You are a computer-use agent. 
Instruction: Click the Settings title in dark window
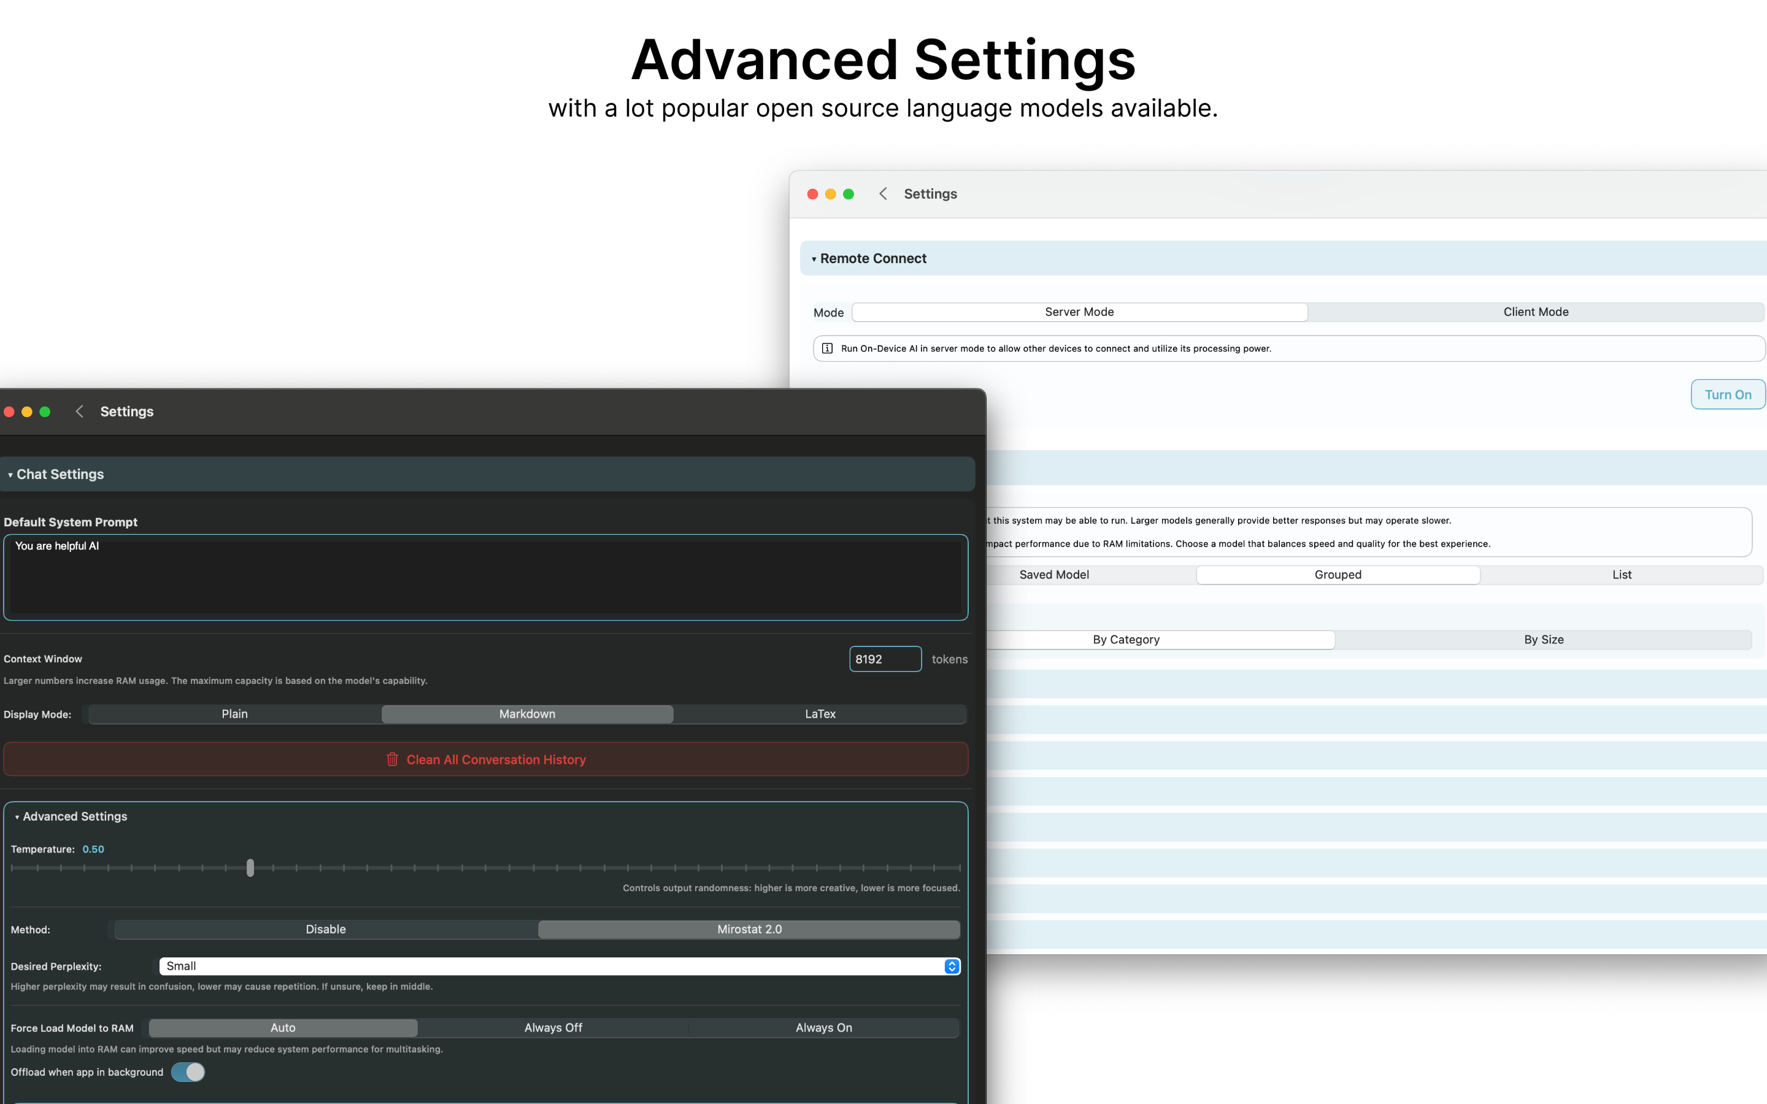point(127,412)
